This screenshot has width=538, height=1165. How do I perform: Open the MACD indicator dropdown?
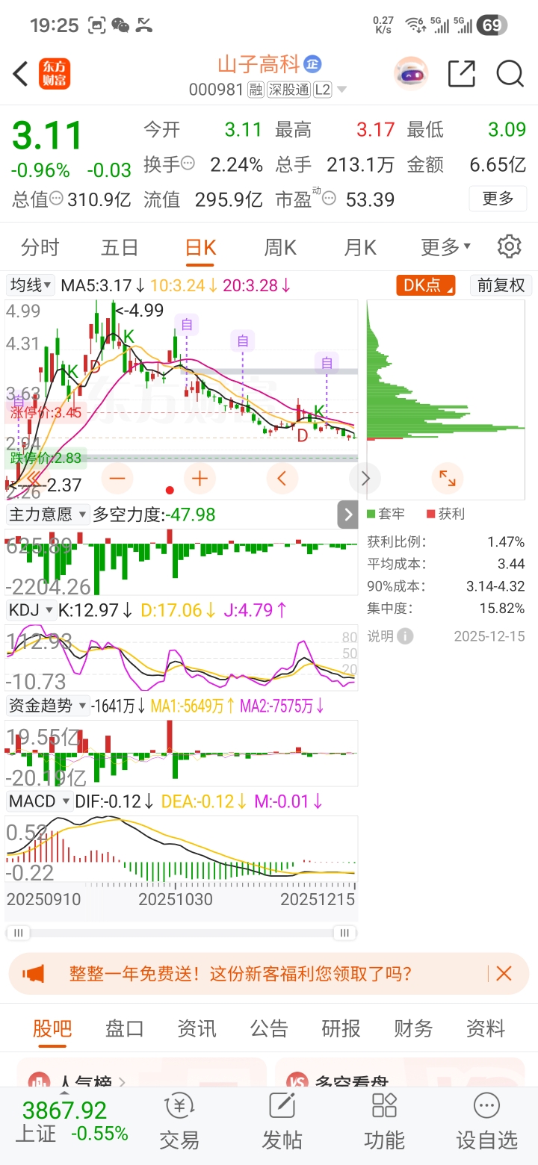tap(39, 801)
